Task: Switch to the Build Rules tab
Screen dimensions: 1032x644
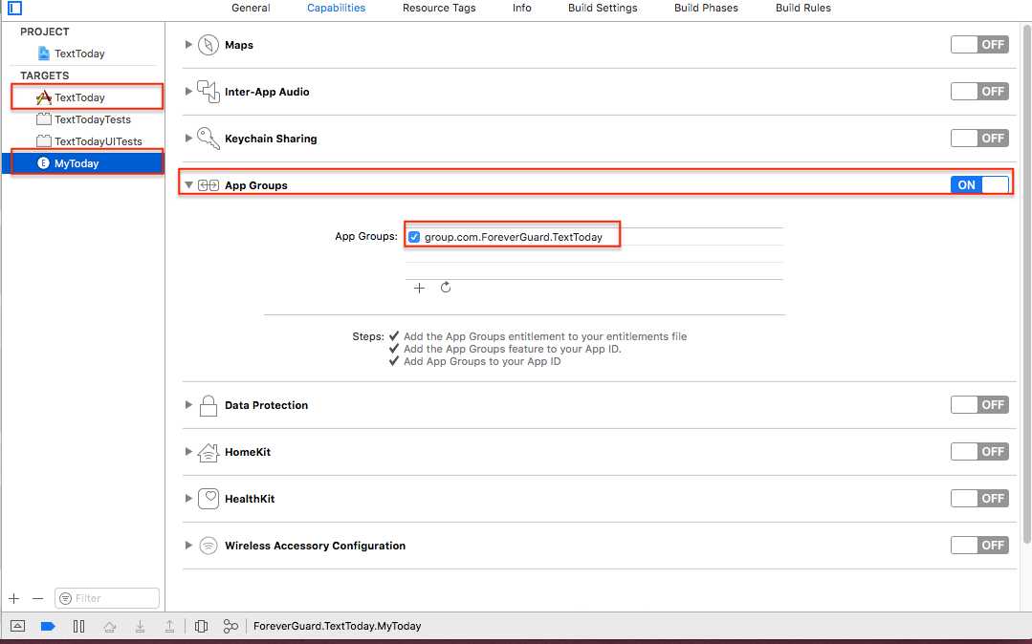Action: (803, 8)
